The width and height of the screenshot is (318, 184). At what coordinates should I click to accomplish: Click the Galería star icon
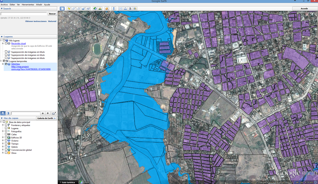tap(9, 147)
